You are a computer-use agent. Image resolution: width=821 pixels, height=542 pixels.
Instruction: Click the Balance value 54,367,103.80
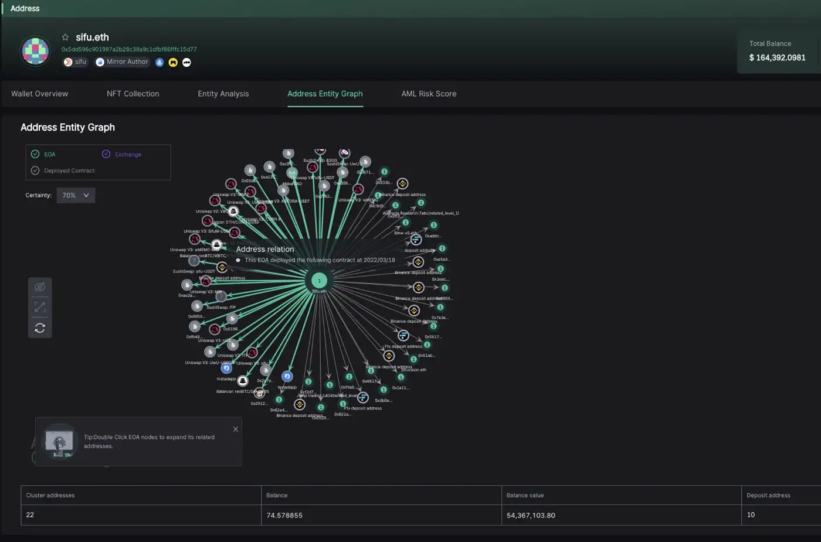(531, 516)
